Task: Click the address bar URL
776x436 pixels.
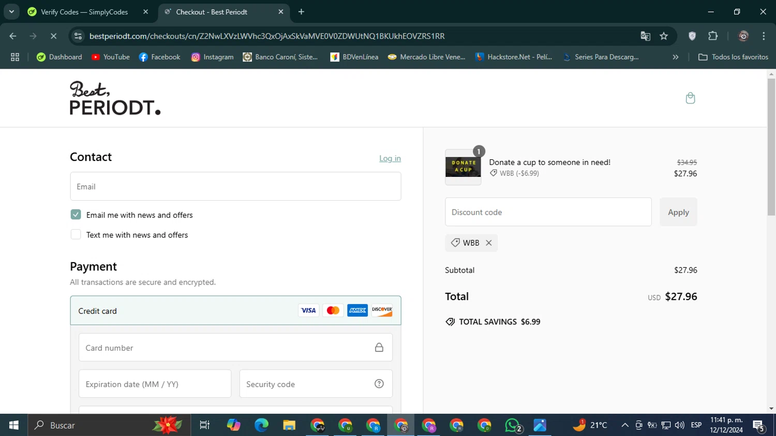Action: coord(267,36)
